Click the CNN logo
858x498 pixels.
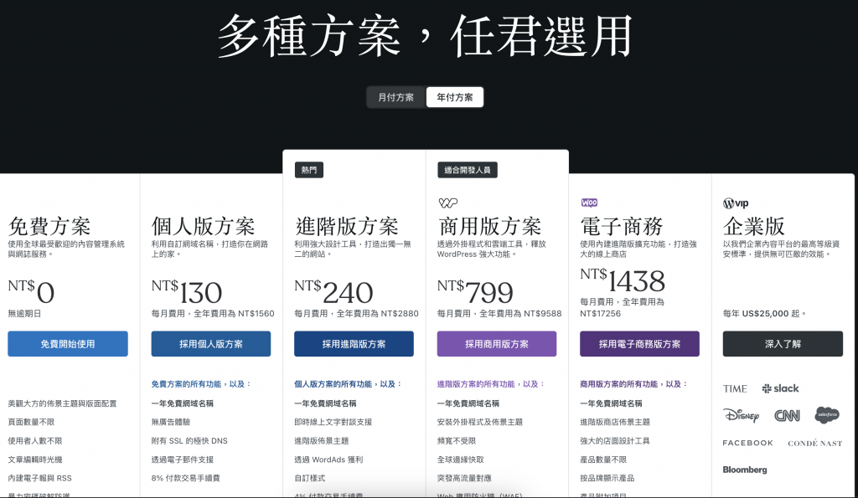[787, 415]
